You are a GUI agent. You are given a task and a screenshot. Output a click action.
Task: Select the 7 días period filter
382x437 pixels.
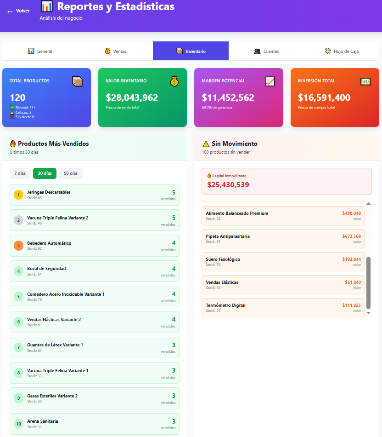[x=20, y=173]
